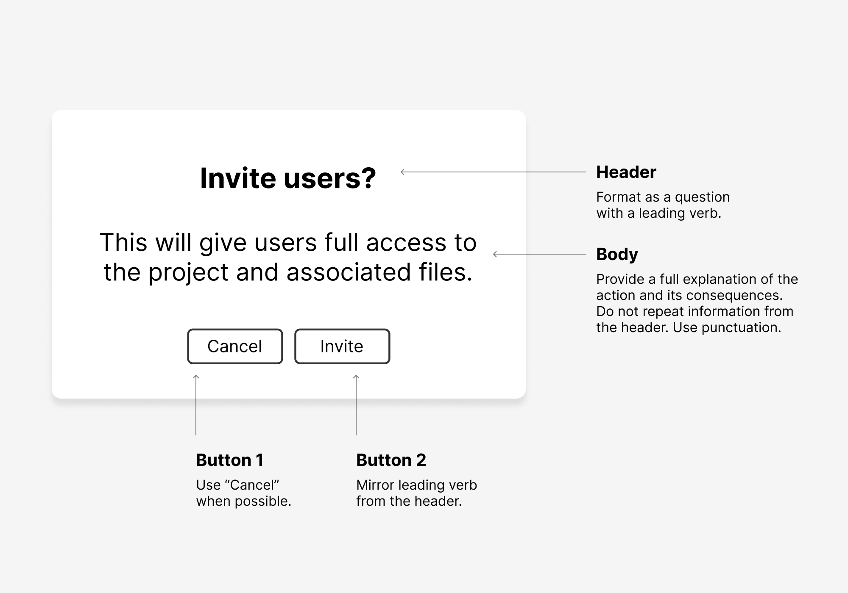Click the Cancel button in the dialog
The width and height of the screenshot is (848, 593).
[235, 346]
